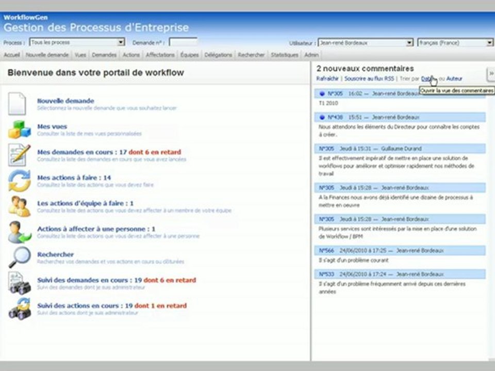Open the Actions menu item
Screen dimensions: 495x371
coord(131,55)
